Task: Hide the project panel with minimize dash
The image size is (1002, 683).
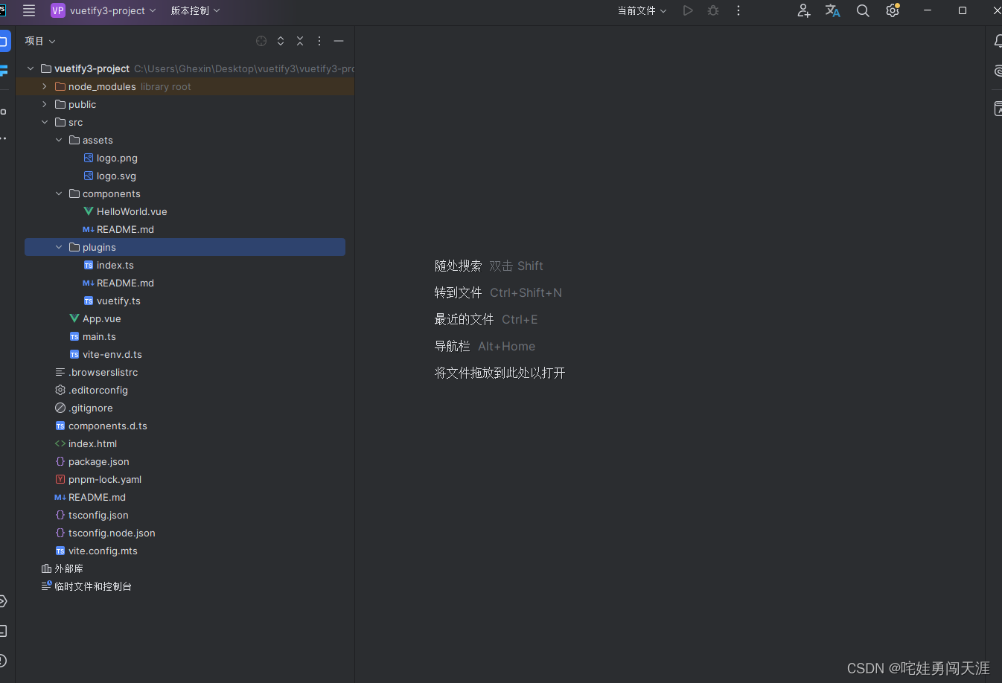Action: point(339,41)
